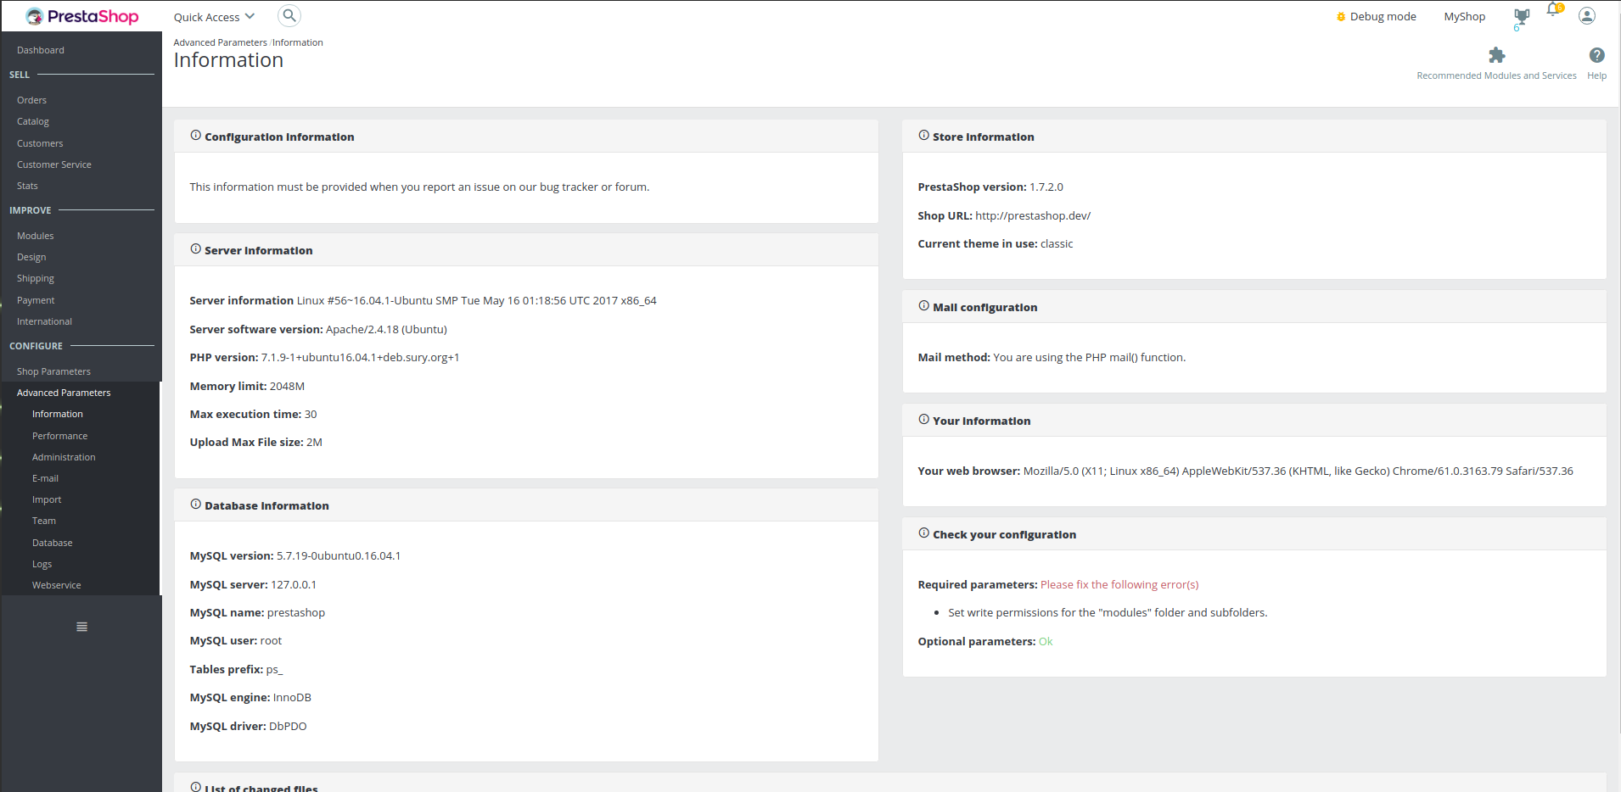Image resolution: width=1621 pixels, height=792 pixels.
Task: Collapse sidebar with the hamburger icon
Action: [81, 627]
